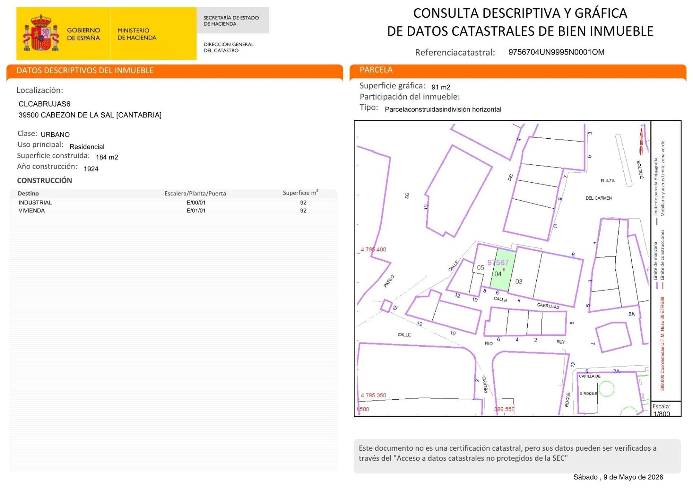Click the PARCELA section header
Viewport: 693px width, 490px height.
(376, 70)
